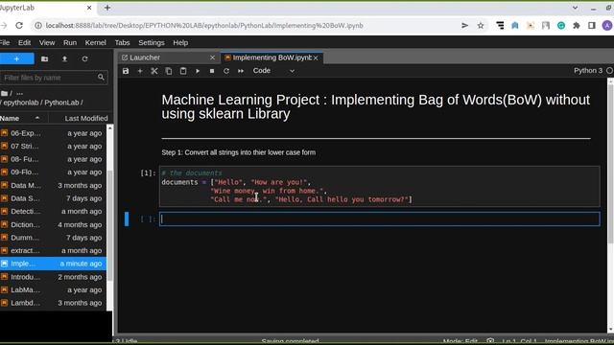The height and width of the screenshot is (345, 614).
Task: Insert a cell below with plus icon
Action: pos(140,71)
